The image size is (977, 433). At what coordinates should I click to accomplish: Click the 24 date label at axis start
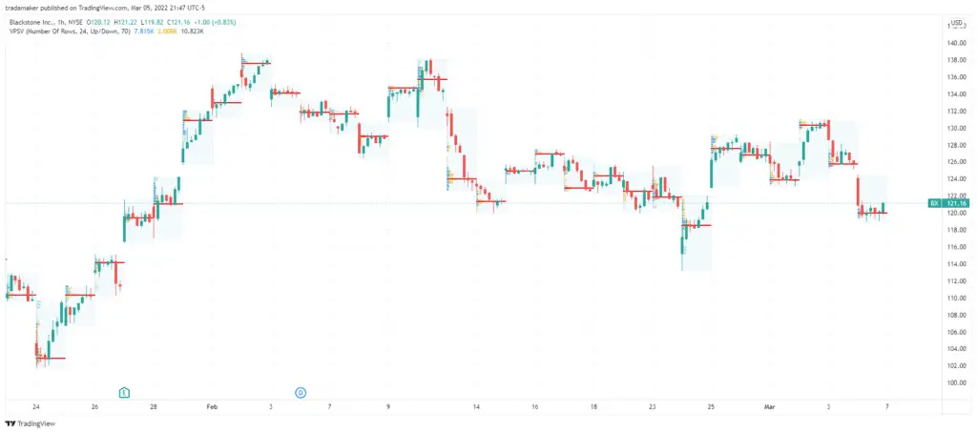36,407
